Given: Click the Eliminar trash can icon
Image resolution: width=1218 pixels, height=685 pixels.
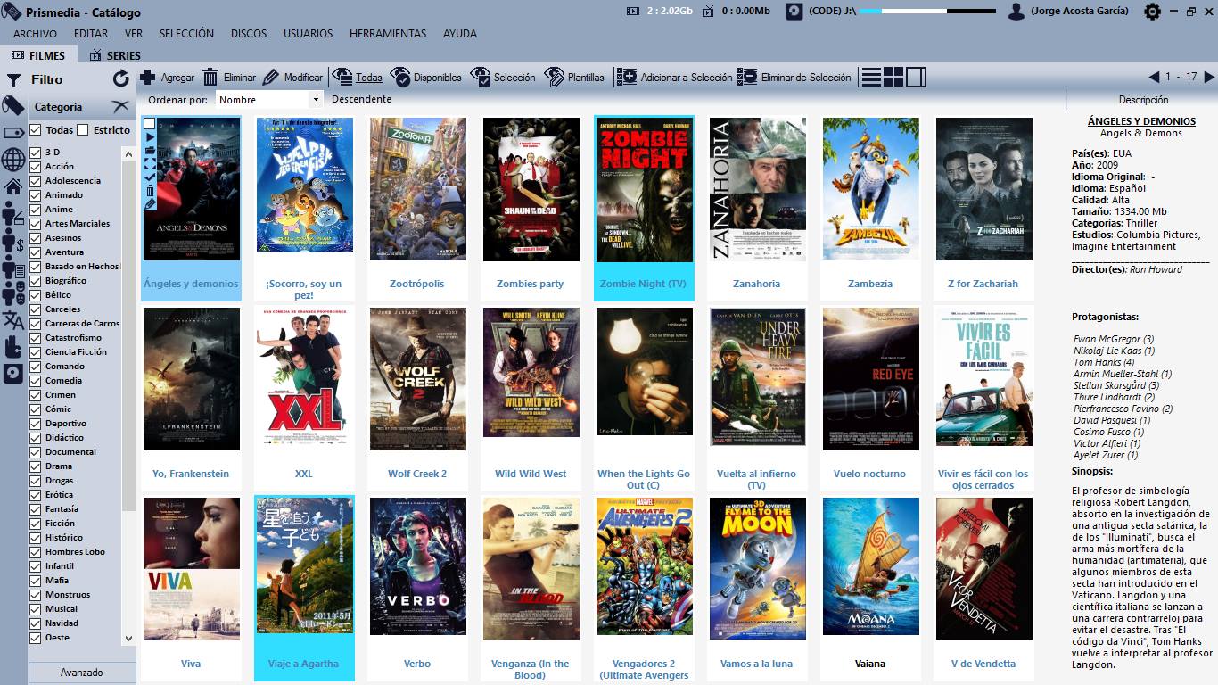Looking at the screenshot, I should [210, 78].
